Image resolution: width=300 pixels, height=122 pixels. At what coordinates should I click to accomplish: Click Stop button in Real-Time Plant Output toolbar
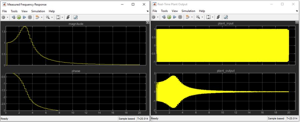[x=180, y=17]
